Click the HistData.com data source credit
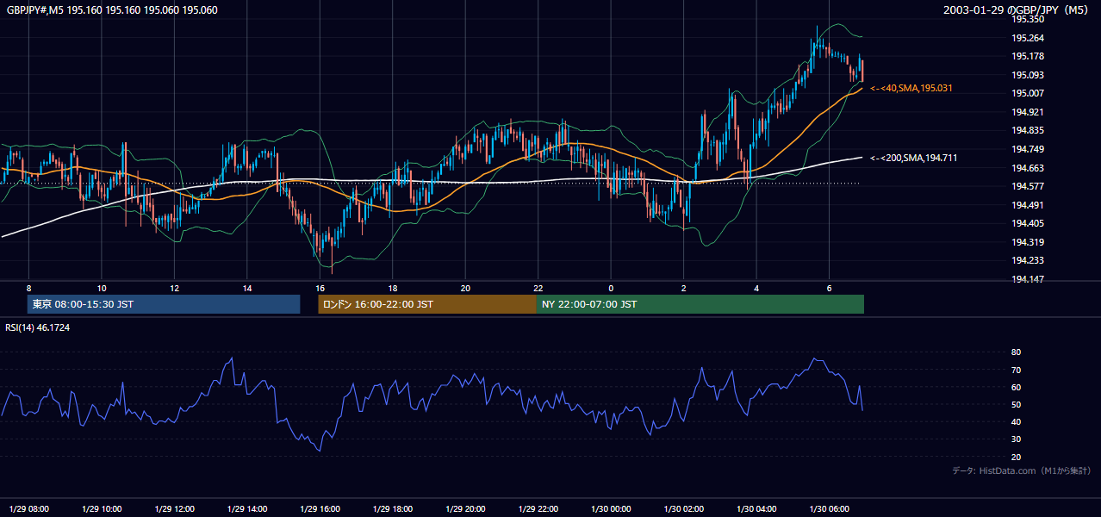Image resolution: width=1101 pixels, height=517 pixels. click(x=1021, y=470)
